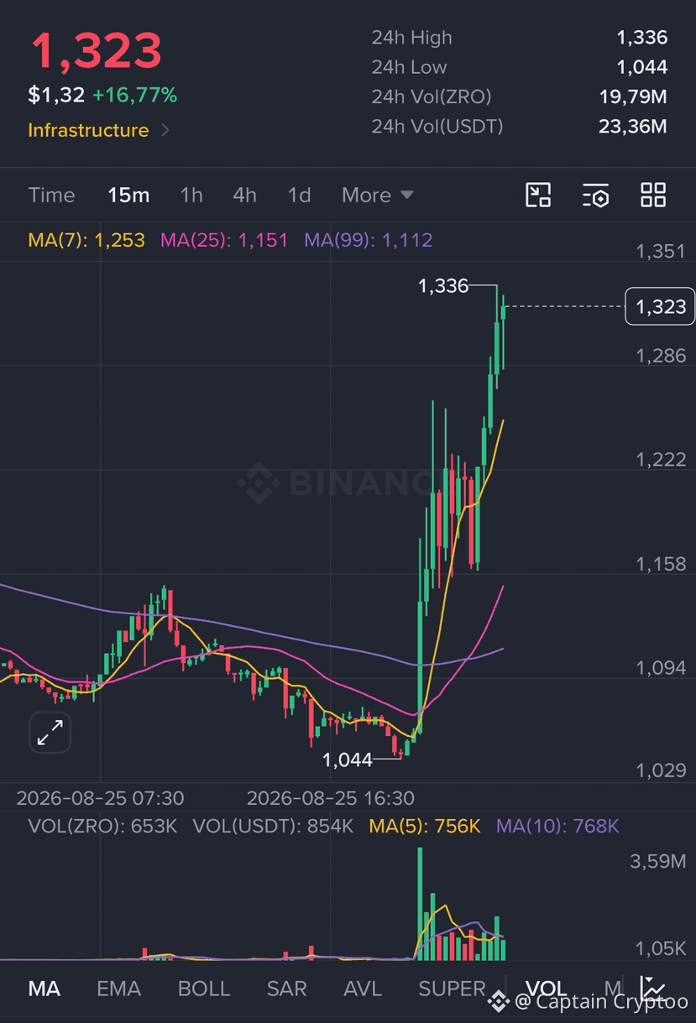Tap the 24h High value 1,336

pos(641,38)
